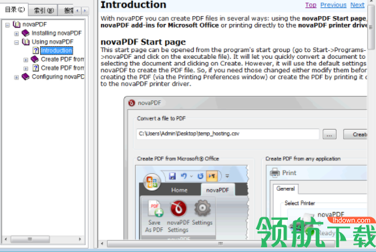Select the novaPDF ribbon tab in the illustration
The width and height of the screenshot is (376, 252).
pos(218,190)
